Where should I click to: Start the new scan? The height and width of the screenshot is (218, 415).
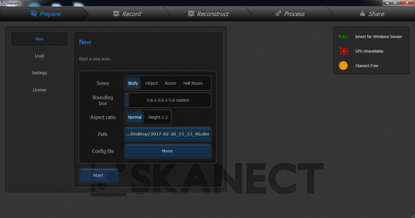click(x=98, y=175)
